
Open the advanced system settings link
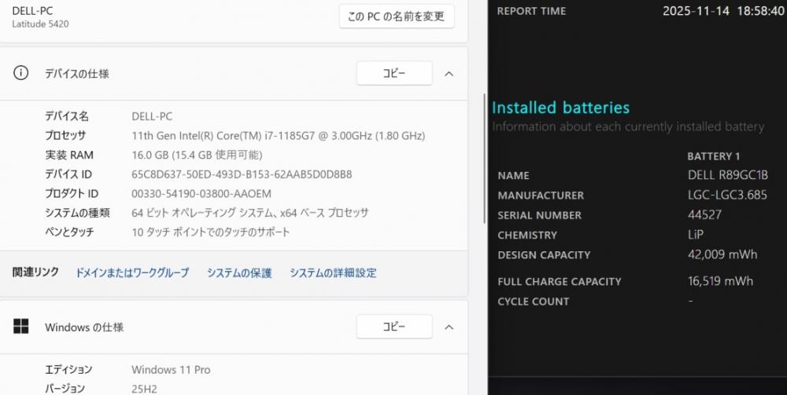(x=333, y=272)
